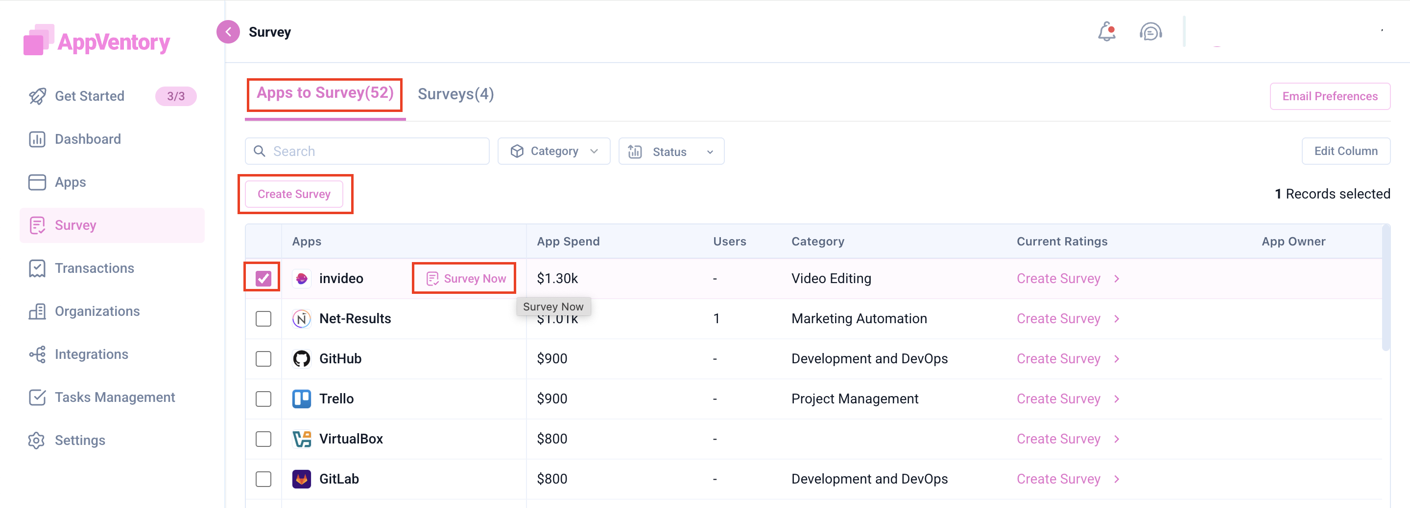Screen dimensions: 1410x508
Task: Collapse sidebar with the pink back arrow
Action: click(x=228, y=32)
